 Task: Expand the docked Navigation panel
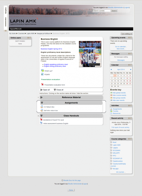(x=6, y=10)
